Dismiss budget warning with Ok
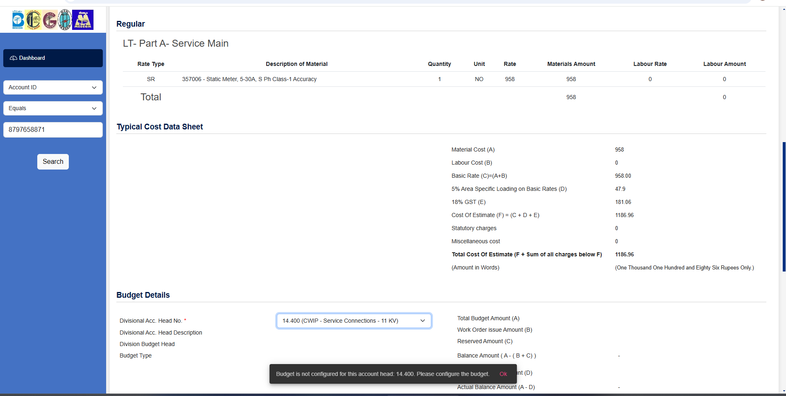786x396 pixels. click(x=503, y=374)
